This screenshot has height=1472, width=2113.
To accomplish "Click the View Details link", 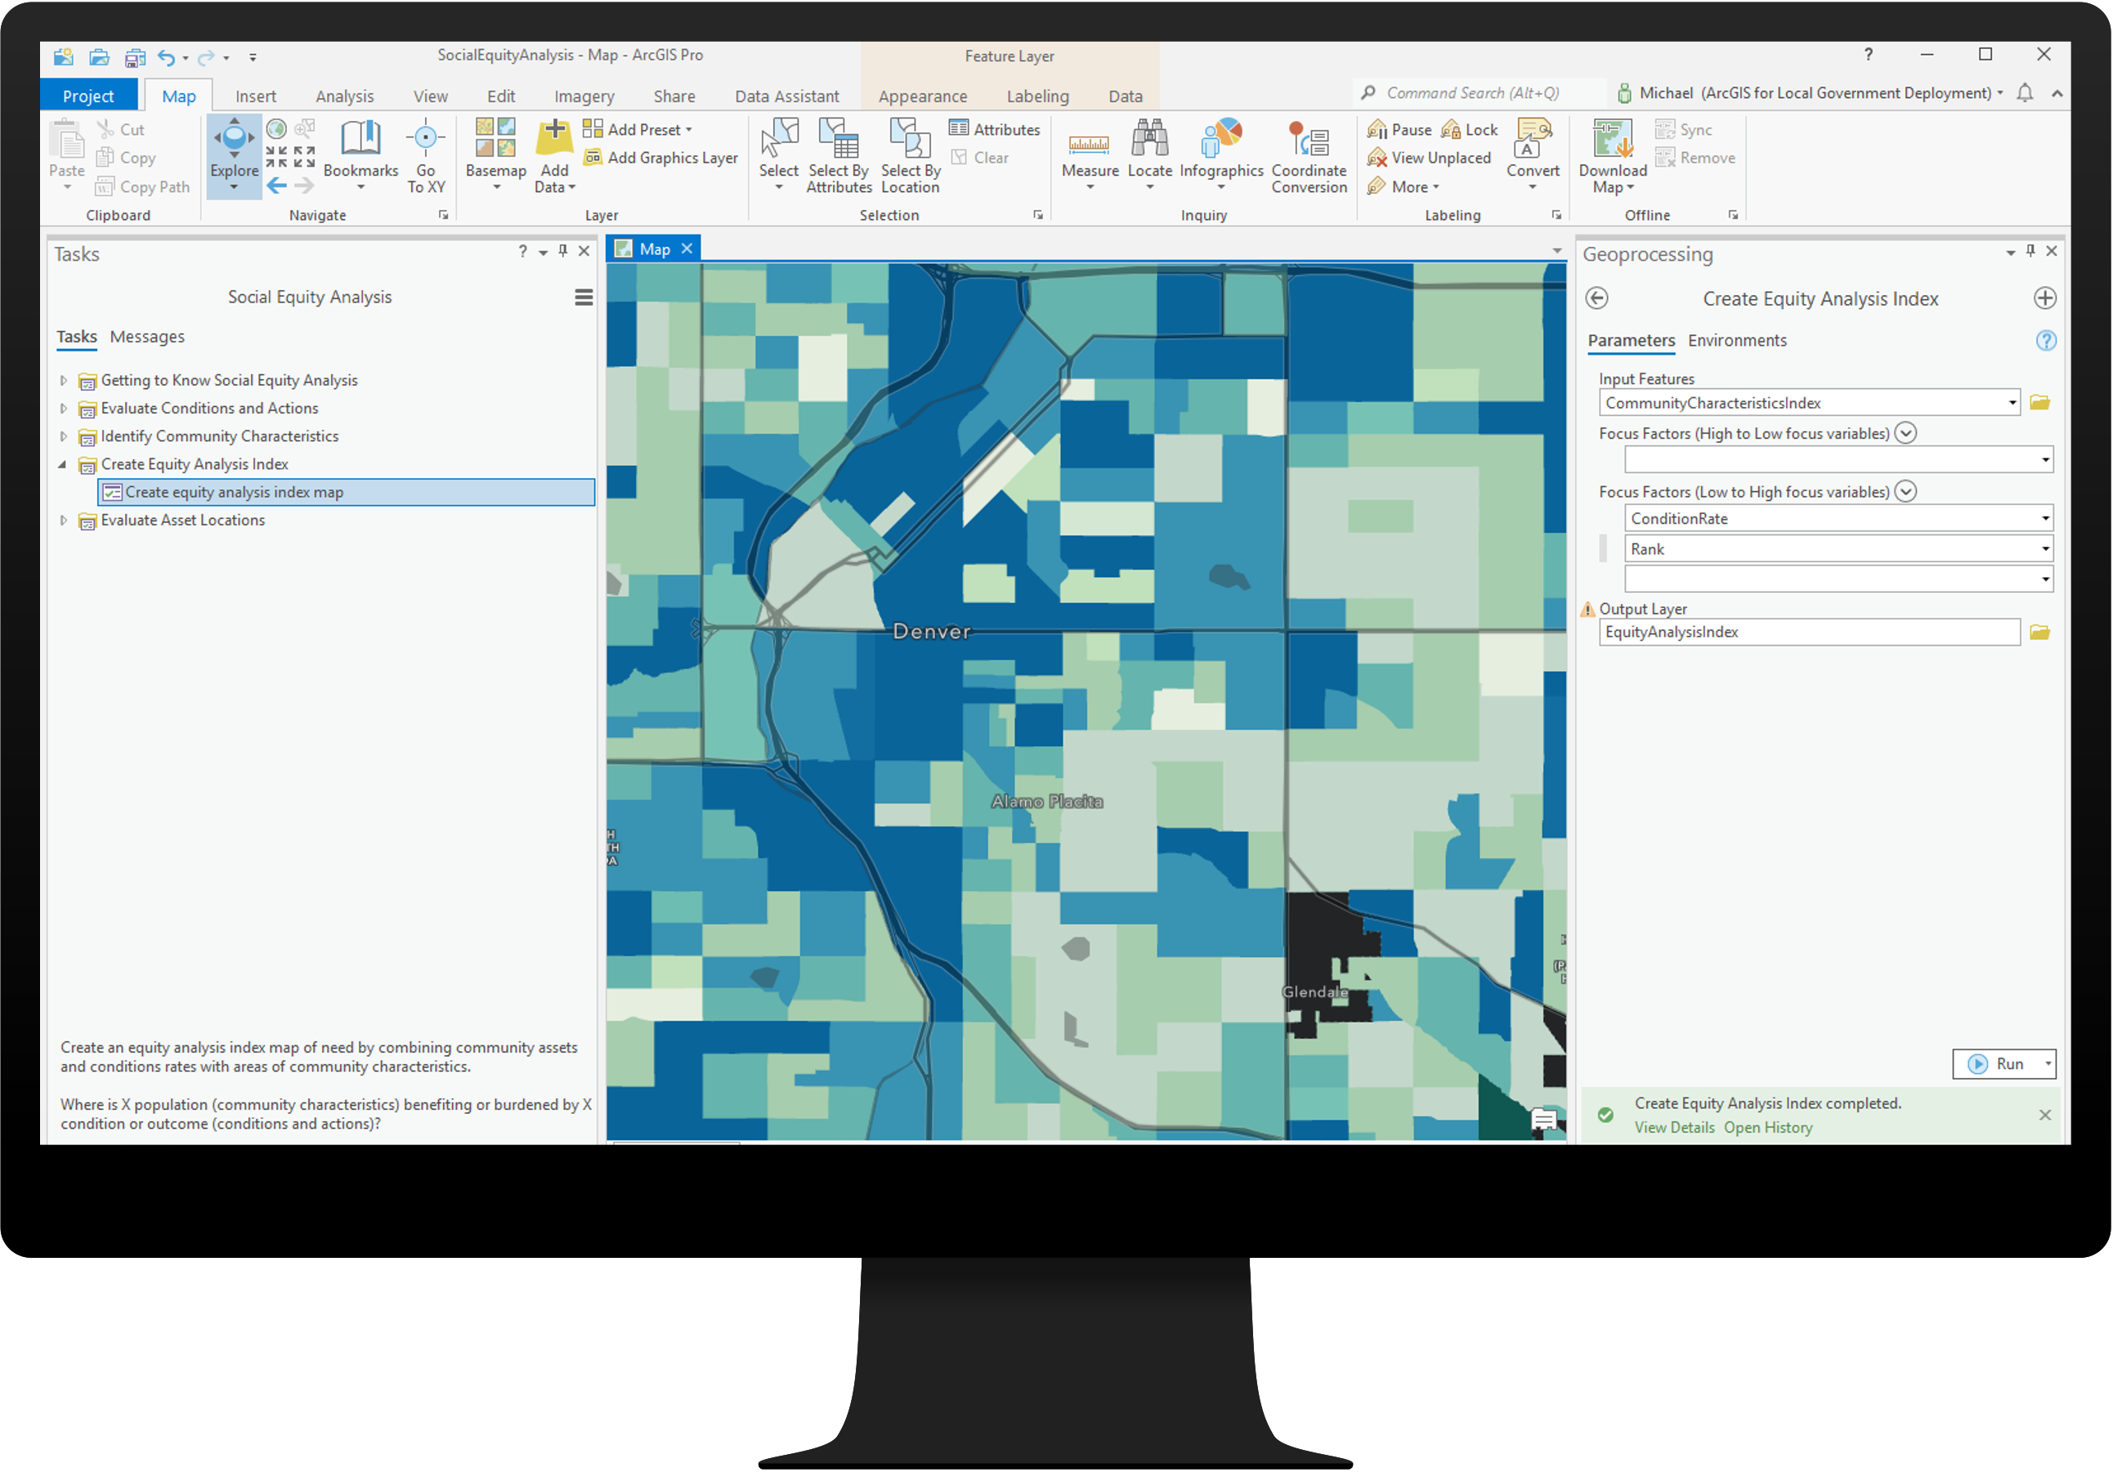I will coord(1674,1128).
